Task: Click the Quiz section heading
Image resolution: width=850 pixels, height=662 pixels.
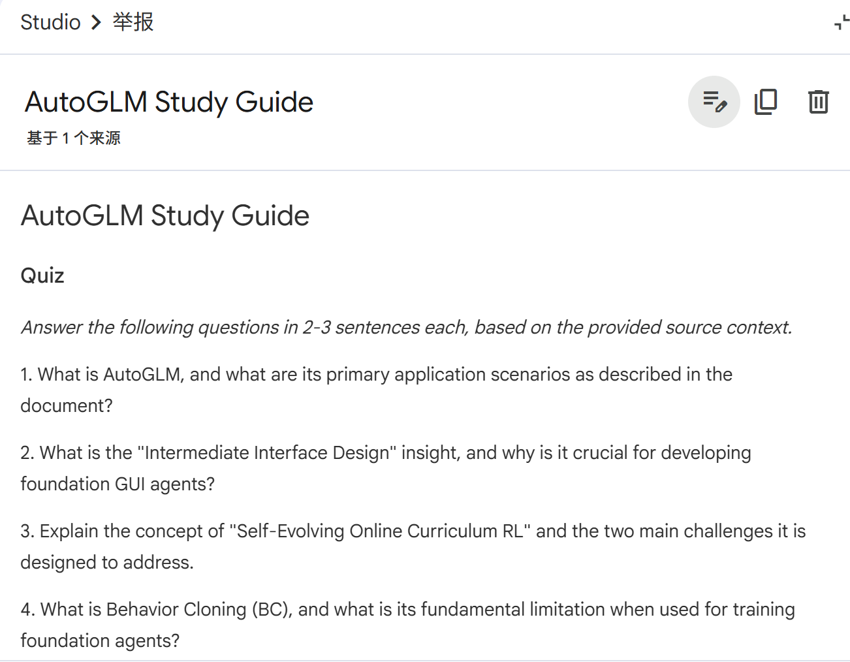Action: 42,276
